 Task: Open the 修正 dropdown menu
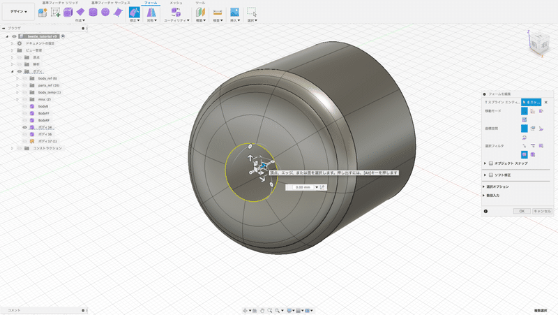pyautogui.click(x=135, y=21)
